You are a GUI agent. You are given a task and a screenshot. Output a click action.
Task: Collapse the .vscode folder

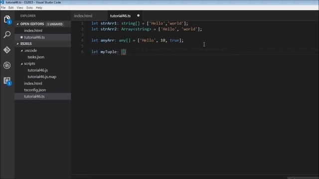(x=22, y=51)
